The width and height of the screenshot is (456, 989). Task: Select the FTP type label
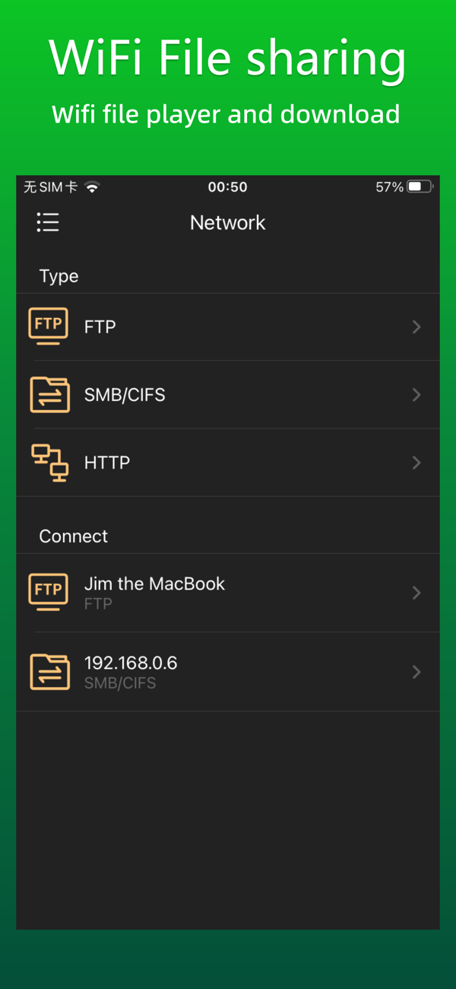tap(100, 327)
